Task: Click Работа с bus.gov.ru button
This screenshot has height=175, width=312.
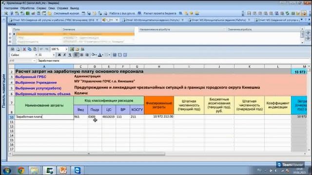Action: pyautogui.click(x=122, y=14)
